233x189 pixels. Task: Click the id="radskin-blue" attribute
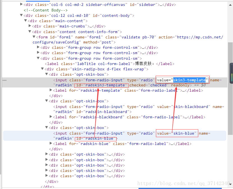click(96, 139)
